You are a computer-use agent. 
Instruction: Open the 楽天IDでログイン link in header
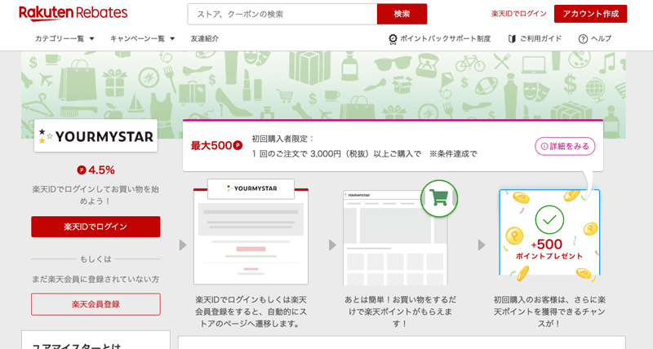click(x=518, y=14)
